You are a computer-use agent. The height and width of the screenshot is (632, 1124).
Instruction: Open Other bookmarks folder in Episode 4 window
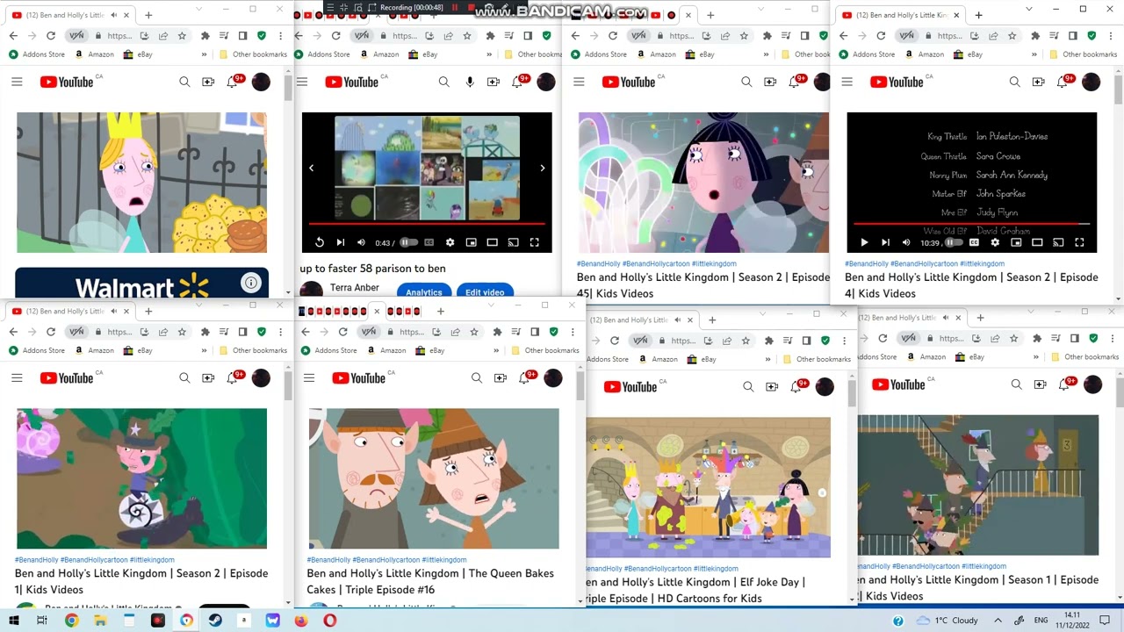click(x=1084, y=54)
